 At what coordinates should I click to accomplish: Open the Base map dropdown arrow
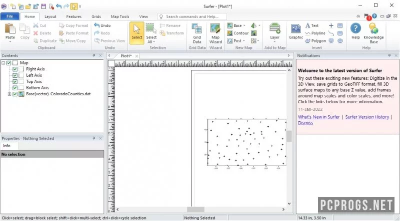click(244, 25)
